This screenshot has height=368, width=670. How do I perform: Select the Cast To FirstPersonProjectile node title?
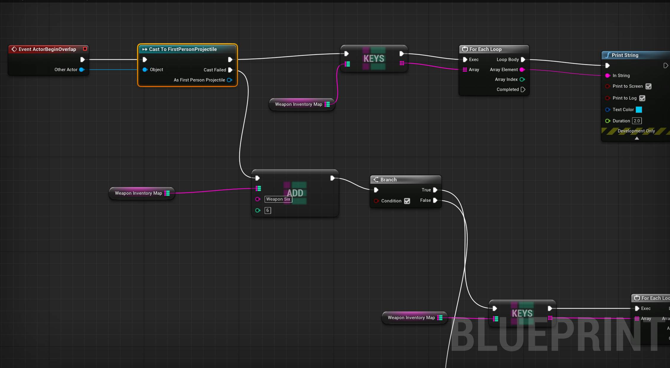coord(183,49)
